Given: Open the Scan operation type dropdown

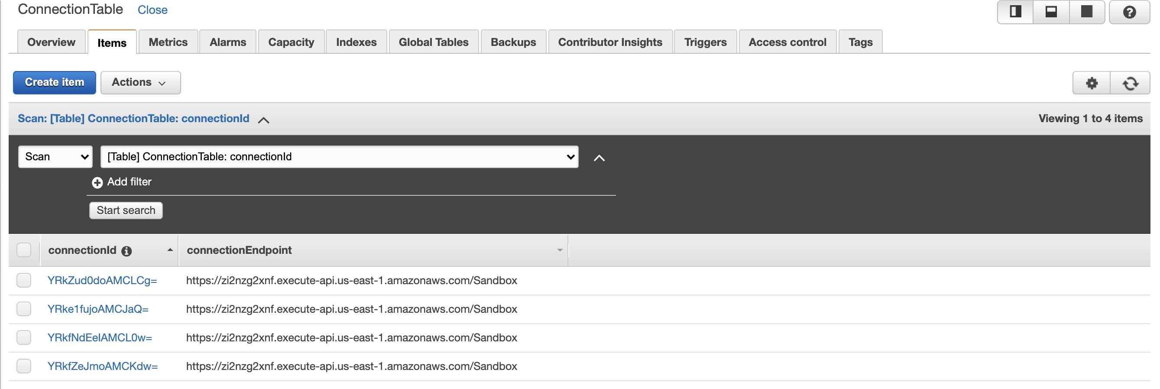Looking at the screenshot, I should tap(55, 157).
